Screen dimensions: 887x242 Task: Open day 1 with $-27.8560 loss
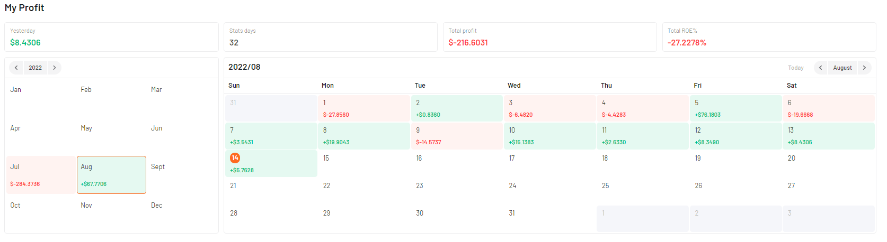[x=364, y=108]
